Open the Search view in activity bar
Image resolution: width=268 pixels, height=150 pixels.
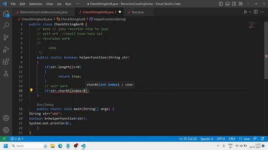pos(6,25)
